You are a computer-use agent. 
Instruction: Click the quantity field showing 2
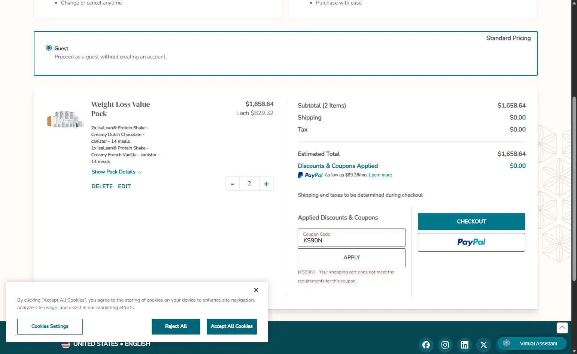(x=249, y=184)
